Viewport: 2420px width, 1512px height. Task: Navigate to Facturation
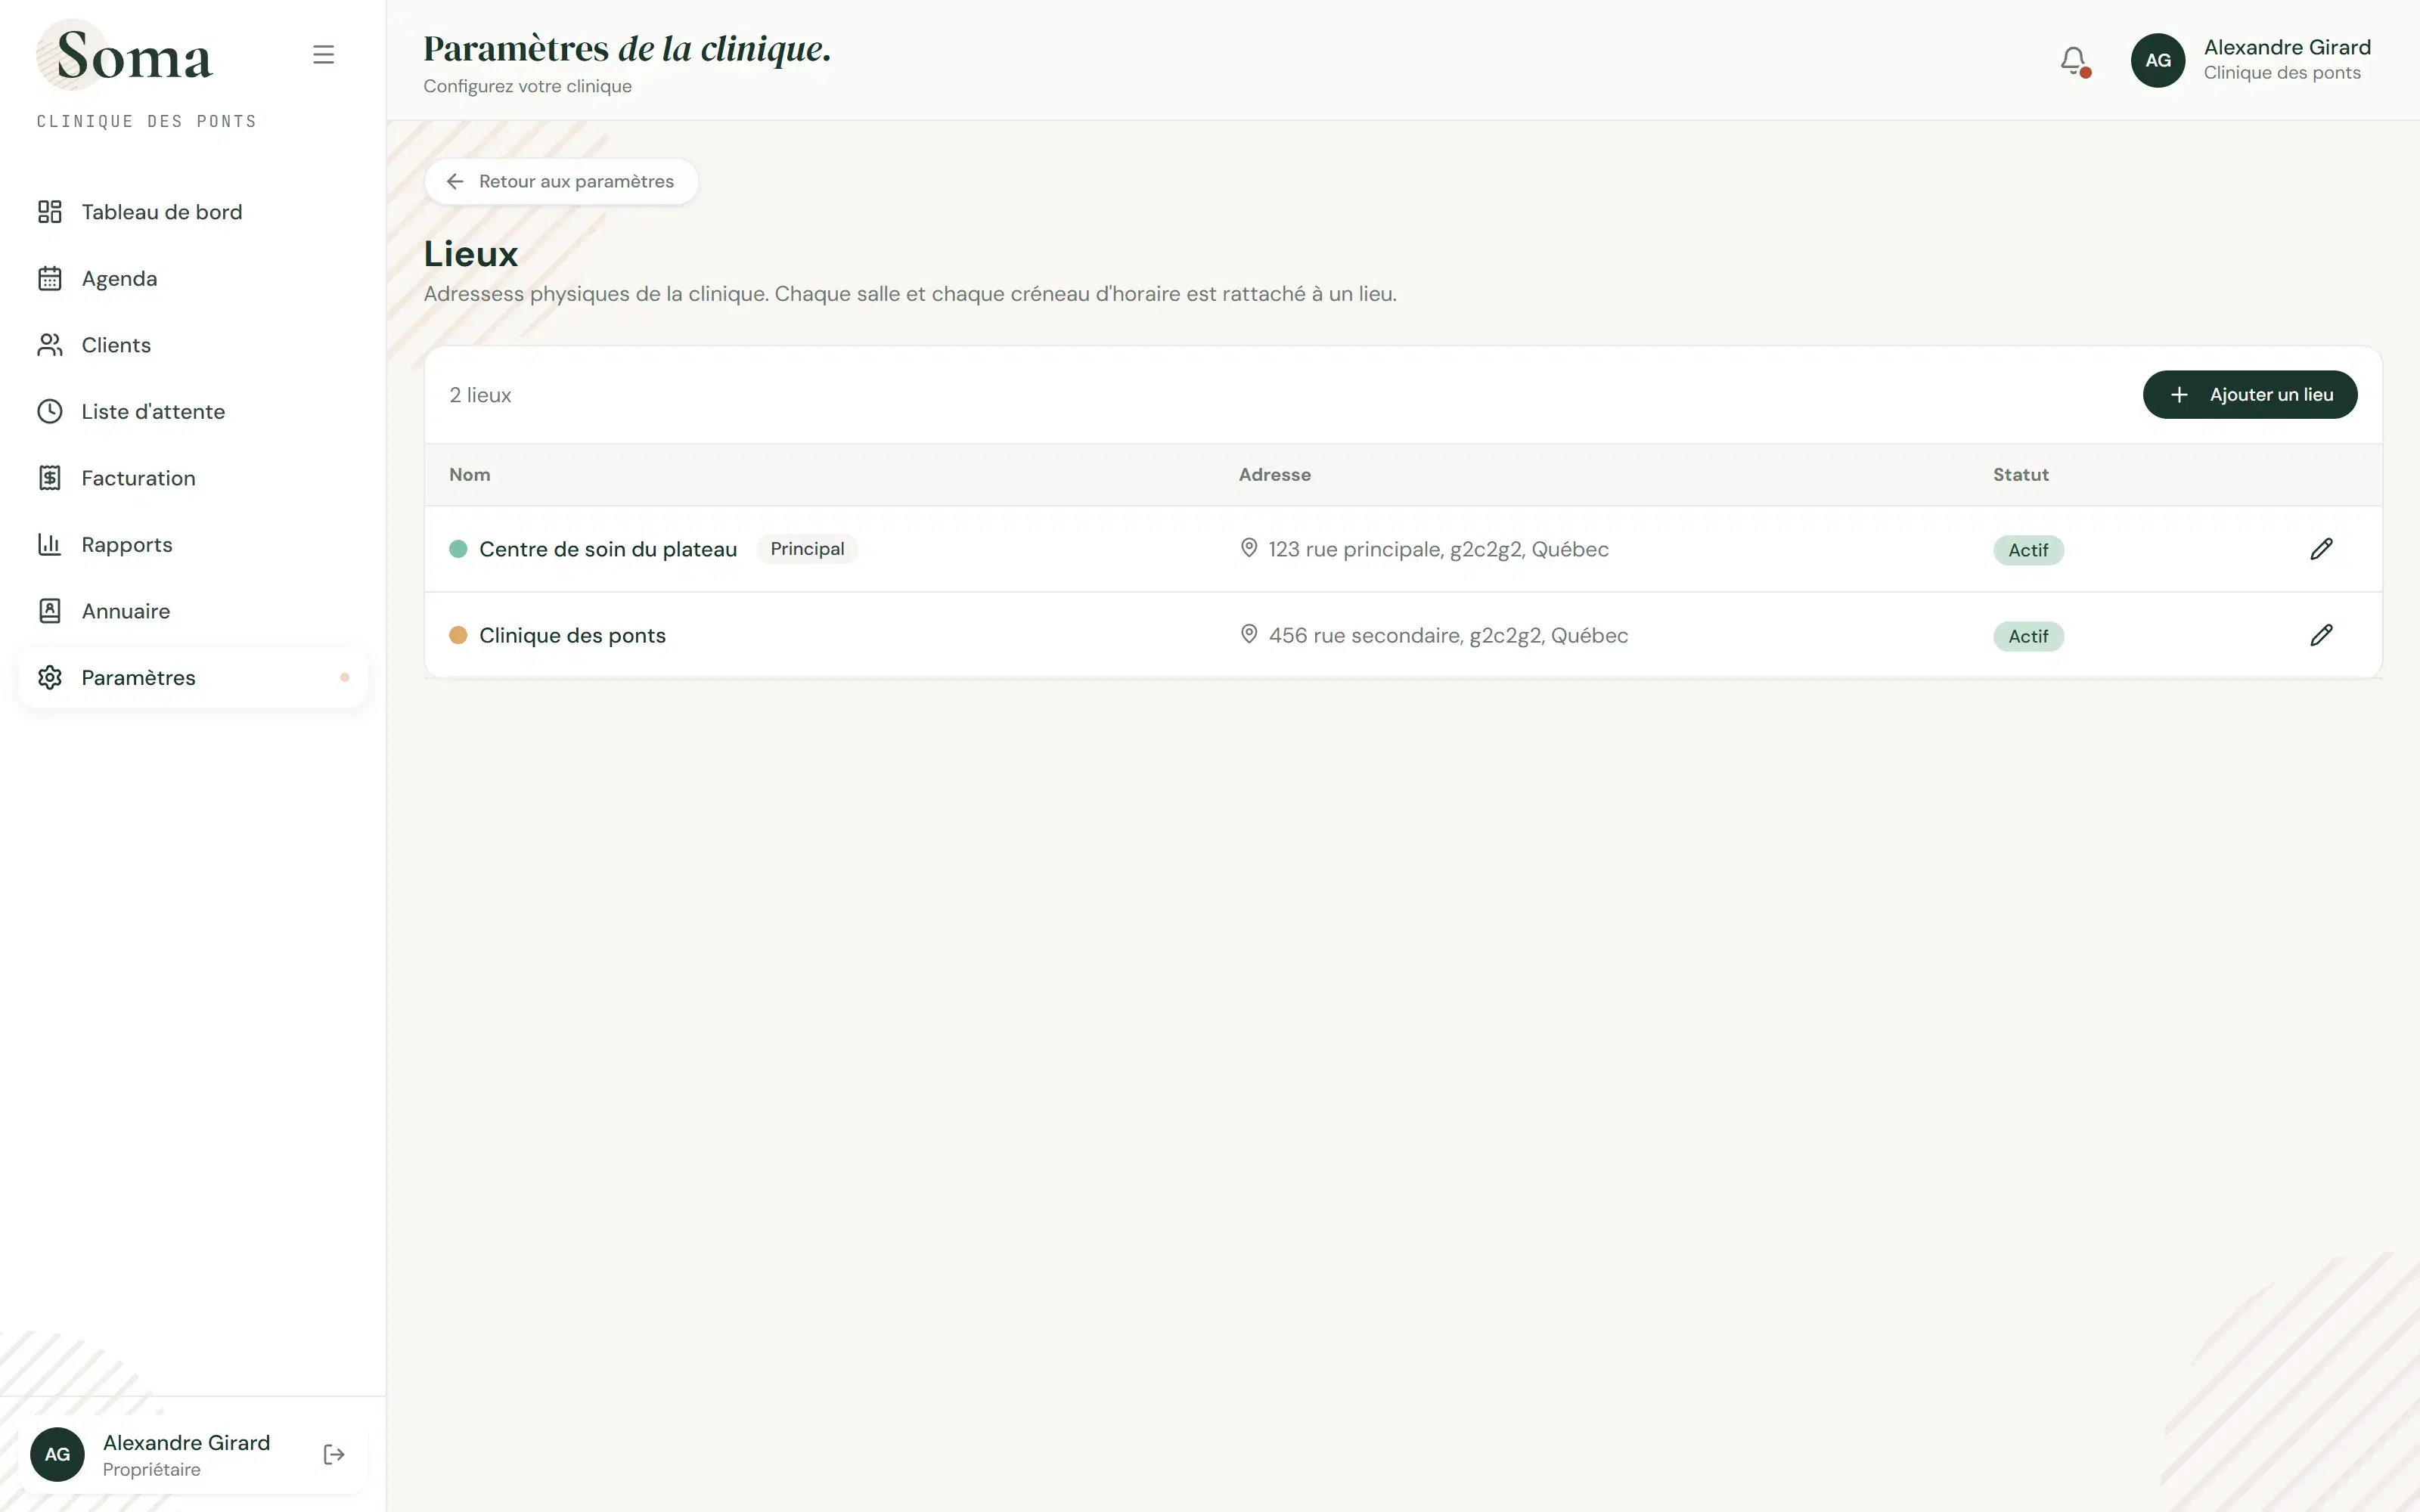point(192,478)
